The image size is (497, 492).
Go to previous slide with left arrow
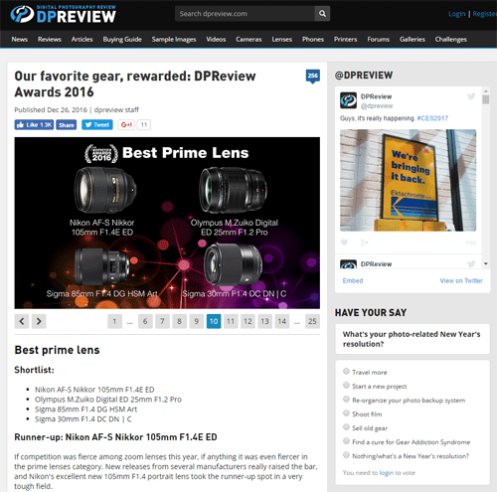point(22,321)
